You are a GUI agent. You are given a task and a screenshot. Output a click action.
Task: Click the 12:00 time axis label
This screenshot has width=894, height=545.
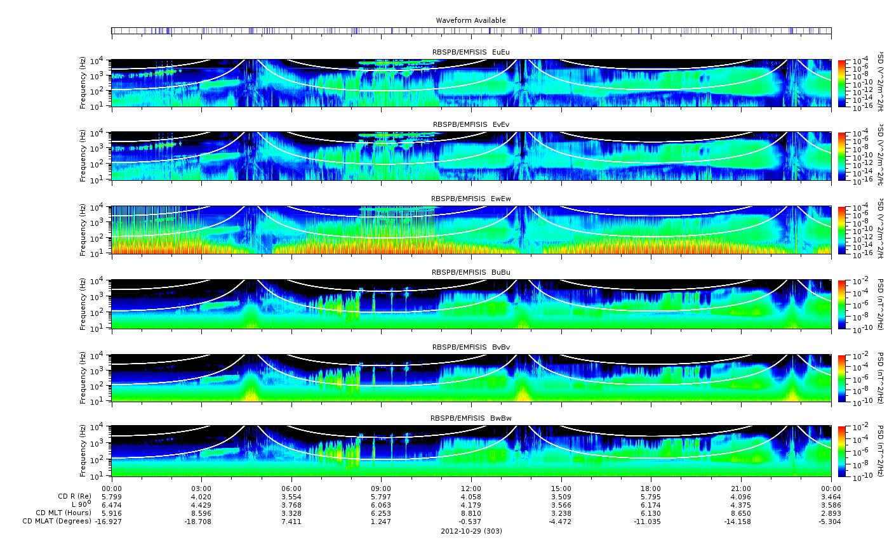click(x=471, y=489)
